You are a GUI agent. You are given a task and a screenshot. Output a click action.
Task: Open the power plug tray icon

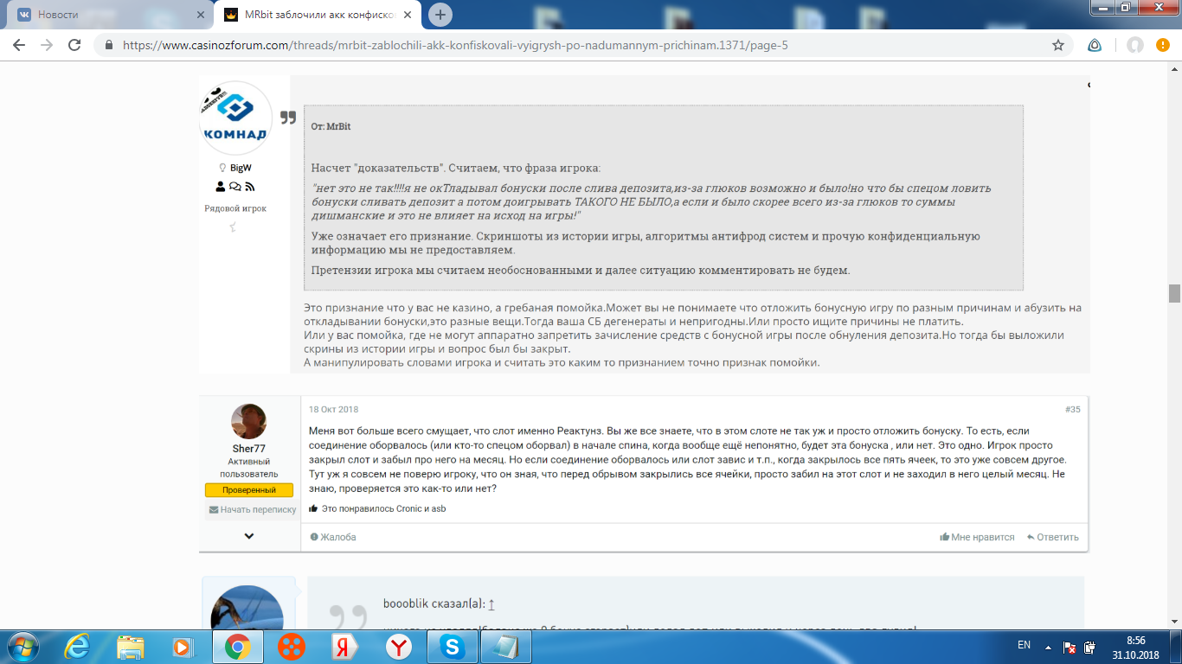(x=1091, y=647)
